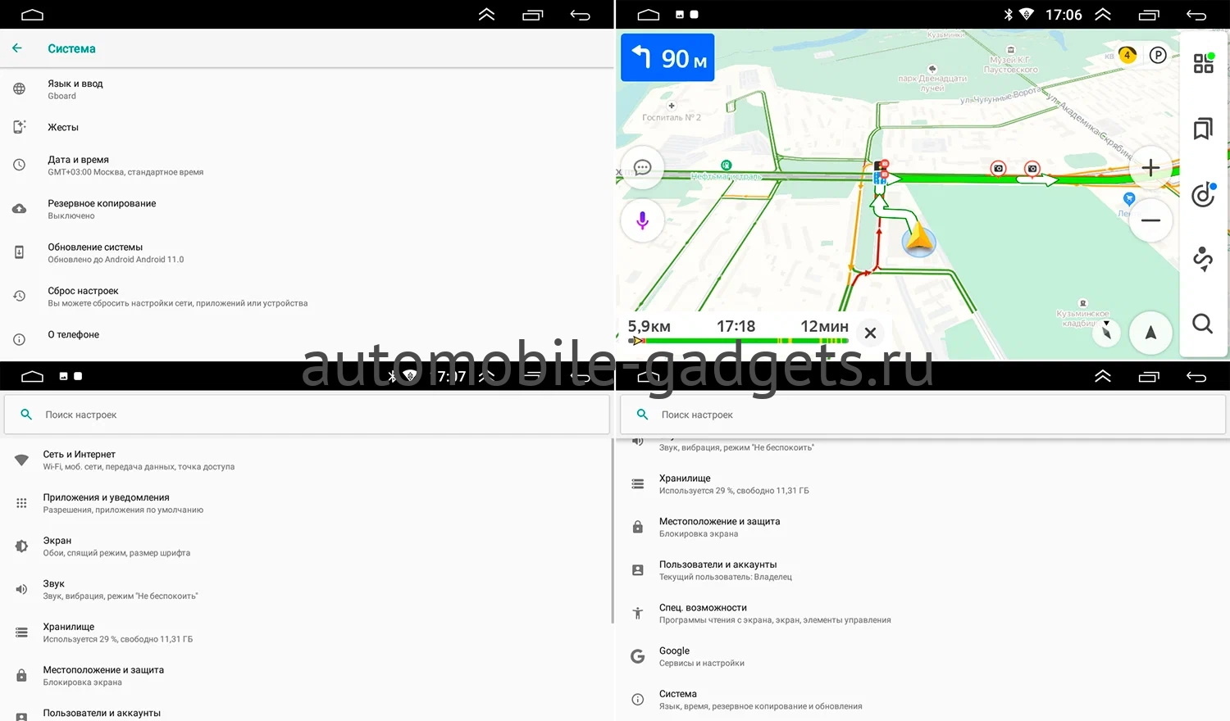Viewport: 1230px width, 721px height.
Task: Open Дата и время settings
Action: coord(78,166)
